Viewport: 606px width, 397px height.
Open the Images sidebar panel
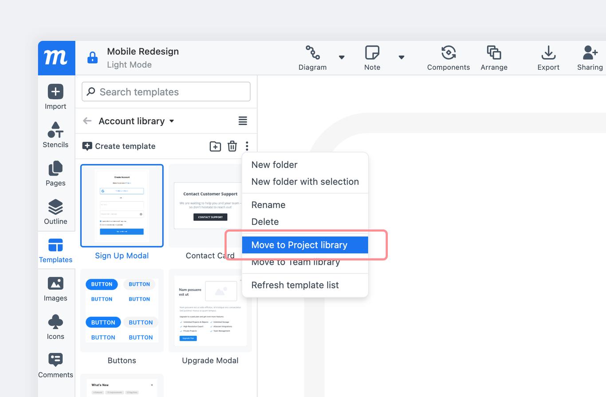55,289
